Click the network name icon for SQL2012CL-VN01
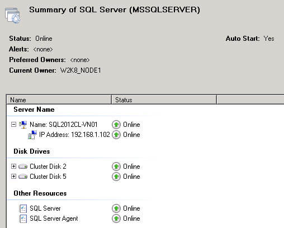This screenshot has width=284, height=228. pos(23,125)
